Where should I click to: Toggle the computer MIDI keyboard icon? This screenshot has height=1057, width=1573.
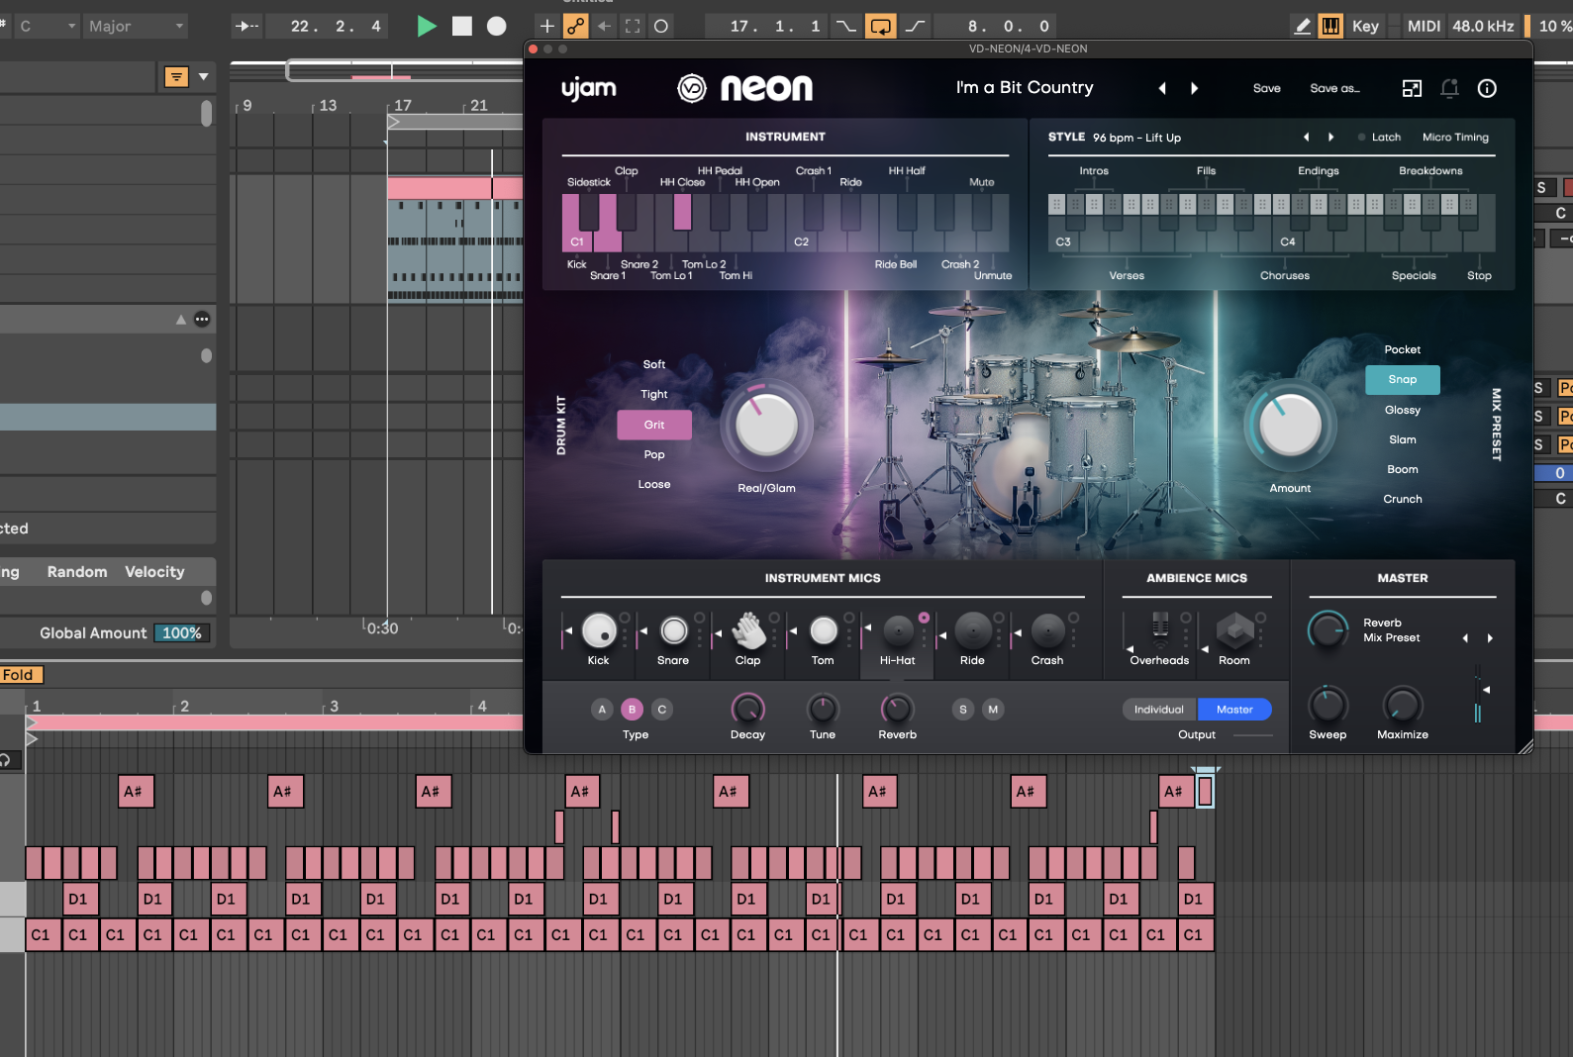tap(1331, 27)
